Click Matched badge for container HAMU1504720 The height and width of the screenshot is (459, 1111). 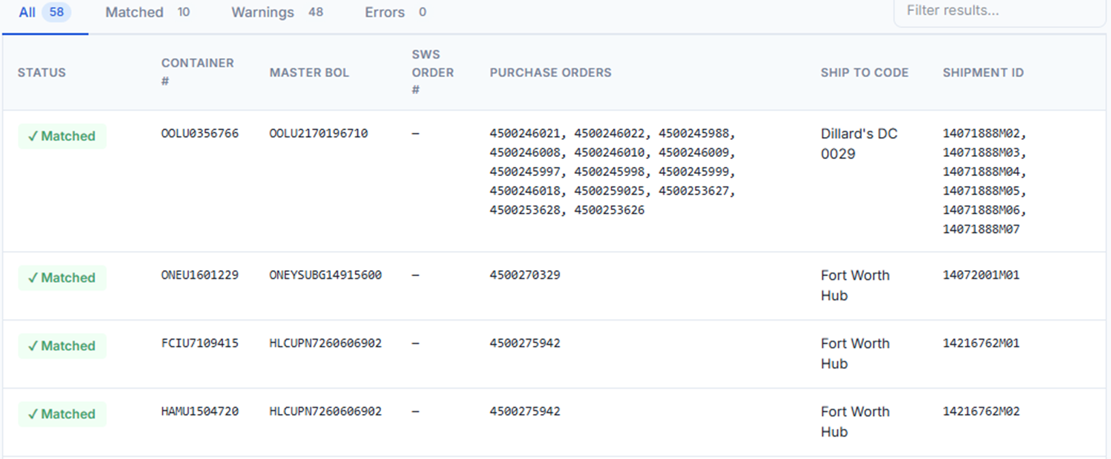tap(62, 415)
